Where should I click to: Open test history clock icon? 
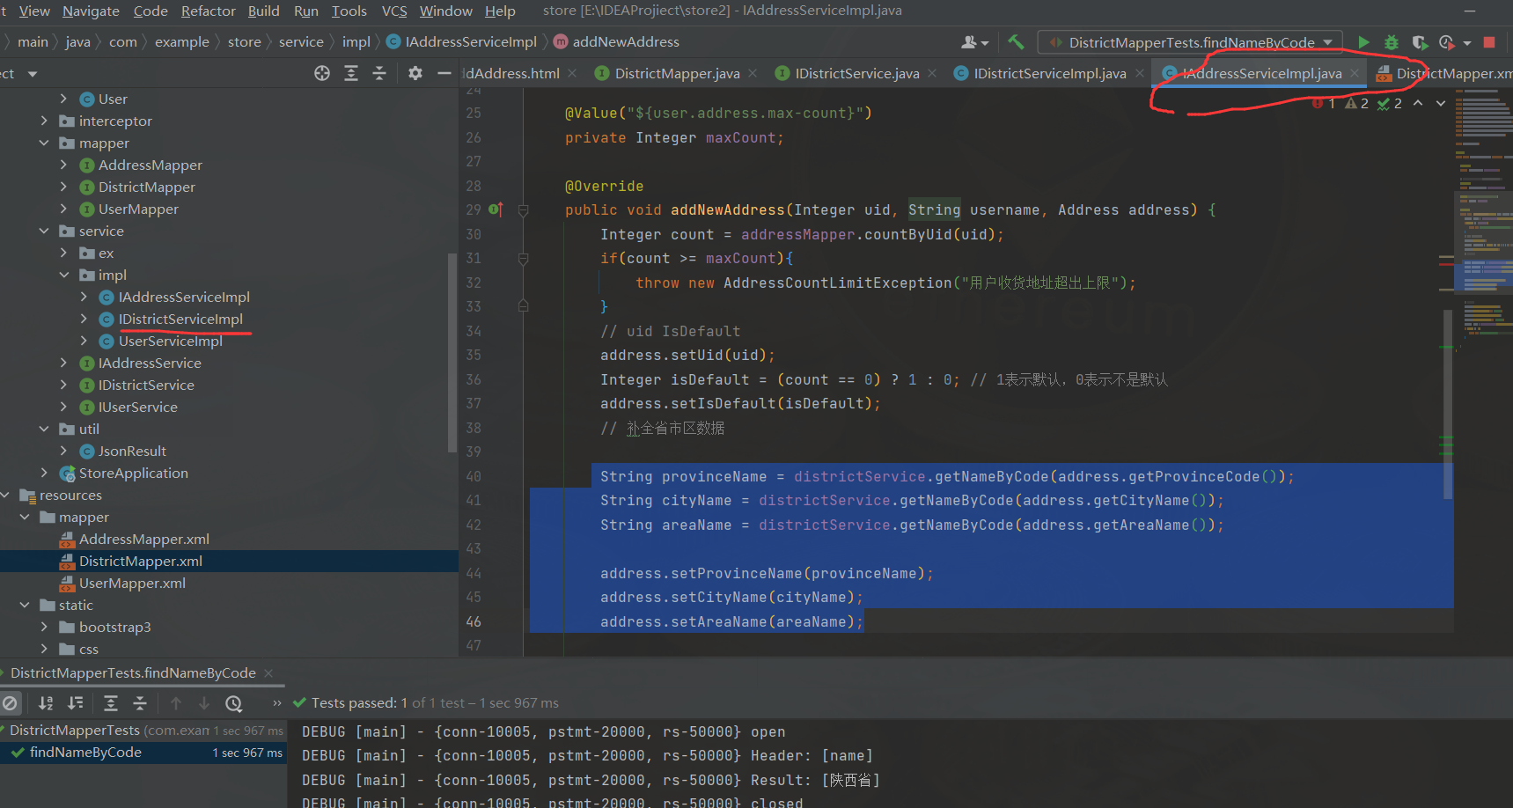[x=233, y=703]
